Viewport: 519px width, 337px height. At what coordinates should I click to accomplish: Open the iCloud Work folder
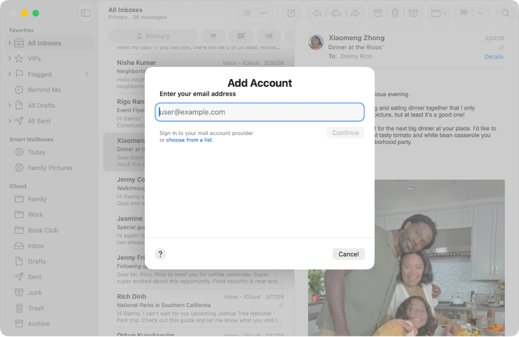(x=50, y=214)
